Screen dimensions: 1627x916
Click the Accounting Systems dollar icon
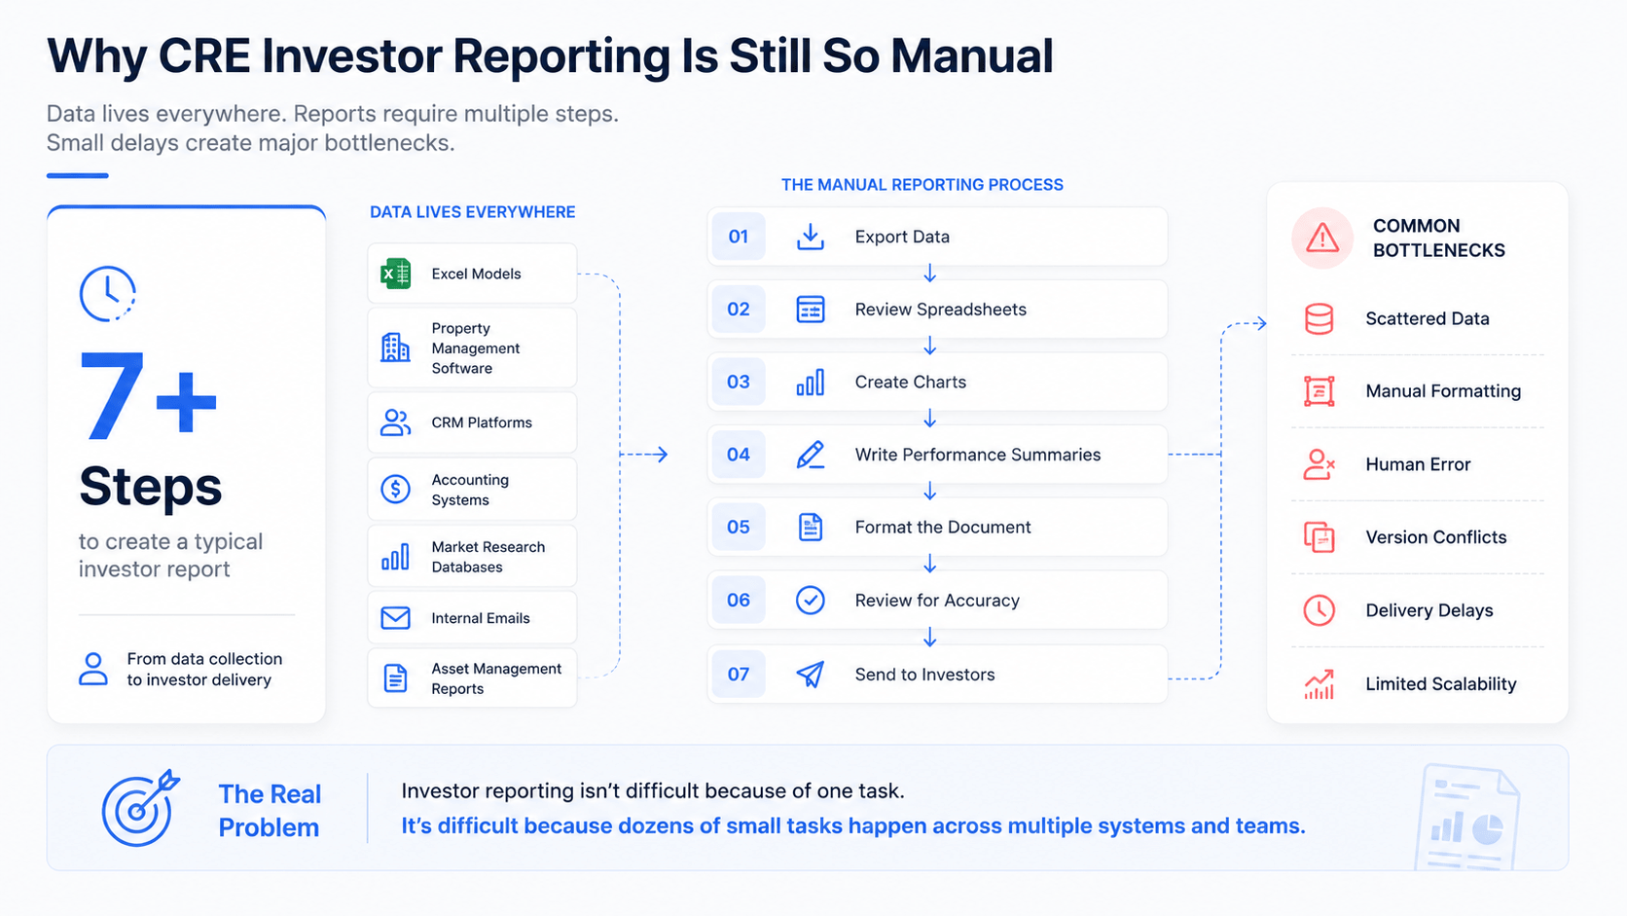[395, 489]
